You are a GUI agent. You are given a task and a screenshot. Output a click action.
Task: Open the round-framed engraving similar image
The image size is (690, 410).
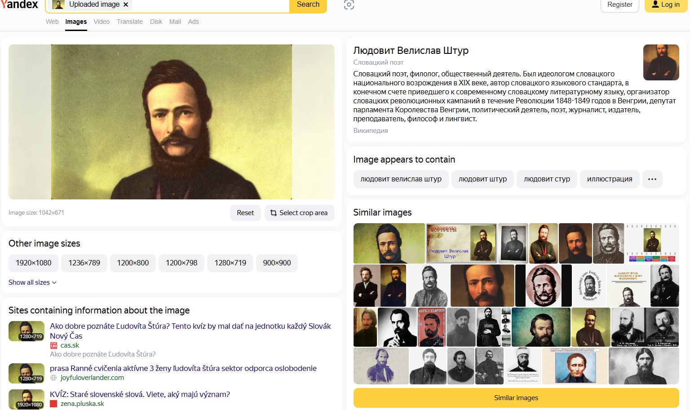544,286
